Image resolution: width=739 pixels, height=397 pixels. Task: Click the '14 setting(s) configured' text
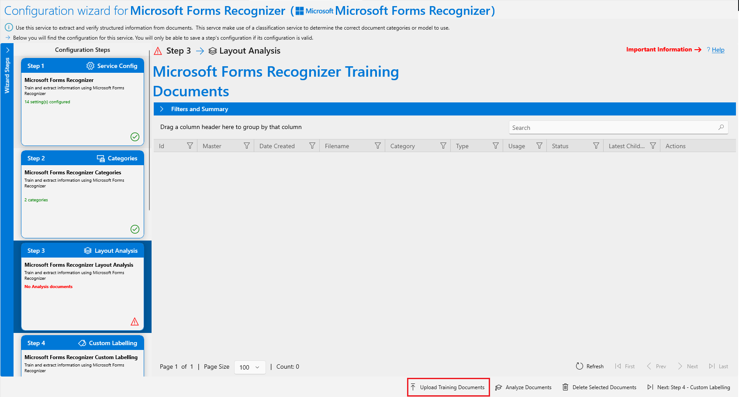(x=47, y=102)
